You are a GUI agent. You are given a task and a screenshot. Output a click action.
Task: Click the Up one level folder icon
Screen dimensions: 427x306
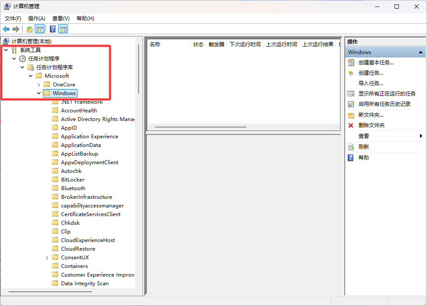pyautogui.click(x=29, y=29)
